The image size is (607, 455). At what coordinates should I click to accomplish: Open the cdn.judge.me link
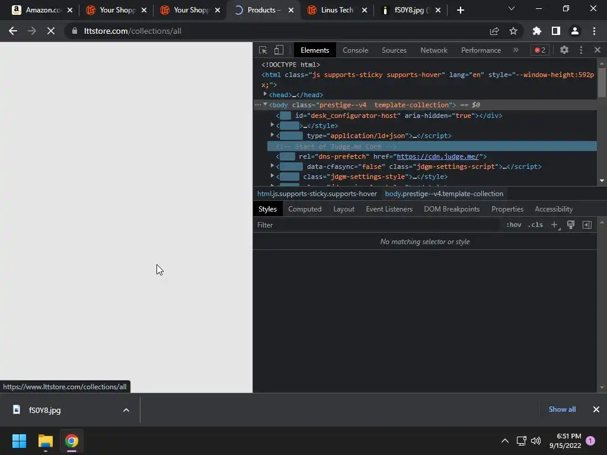click(437, 156)
